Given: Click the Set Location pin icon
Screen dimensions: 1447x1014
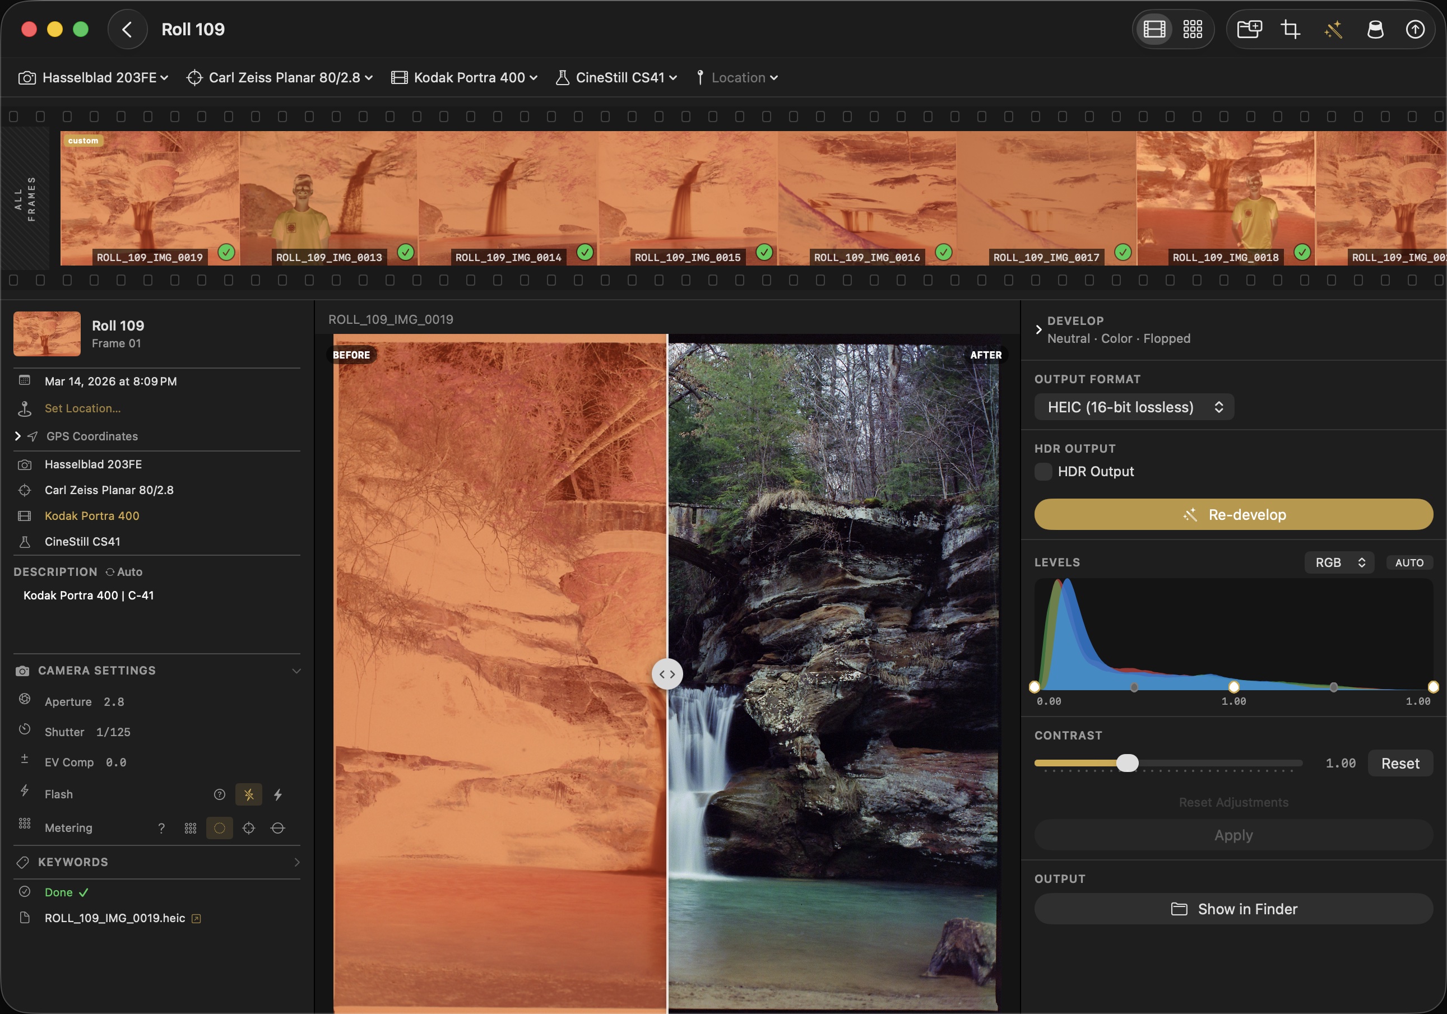Looking at the screenshot, I should click(25, 408).
